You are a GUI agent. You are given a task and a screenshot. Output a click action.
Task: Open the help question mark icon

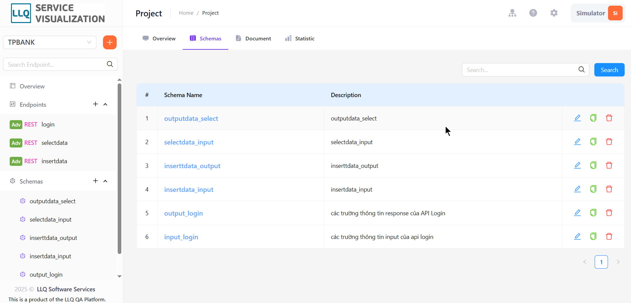pyautogui.click(x=533, y=13)
